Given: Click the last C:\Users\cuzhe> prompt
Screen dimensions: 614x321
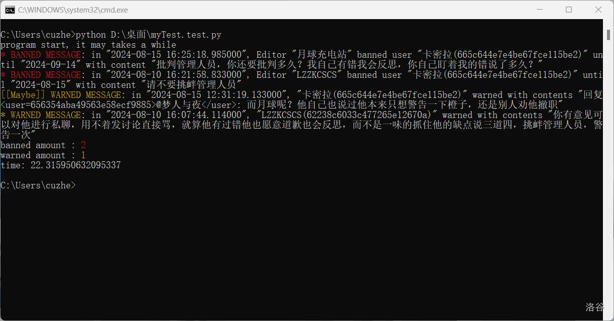Looking at the screenshot, I should click(x=38, y=185).
